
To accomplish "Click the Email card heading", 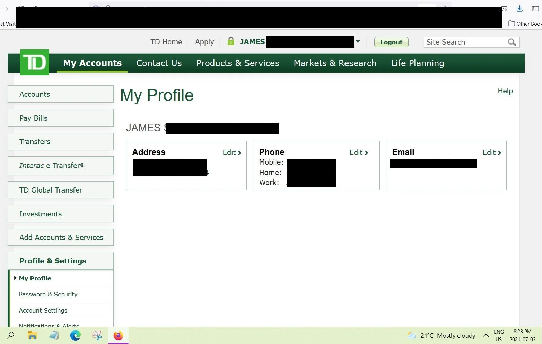I will [x=403, y=152].
